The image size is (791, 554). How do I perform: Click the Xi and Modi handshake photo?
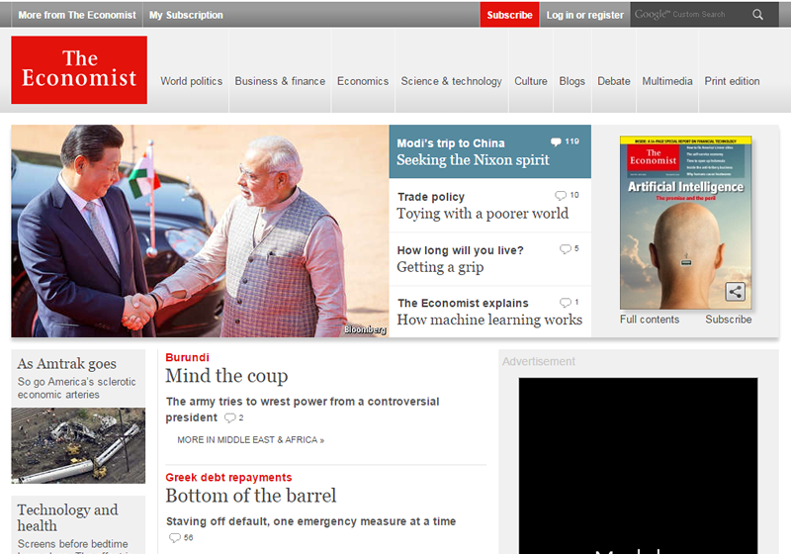point(200,231)
